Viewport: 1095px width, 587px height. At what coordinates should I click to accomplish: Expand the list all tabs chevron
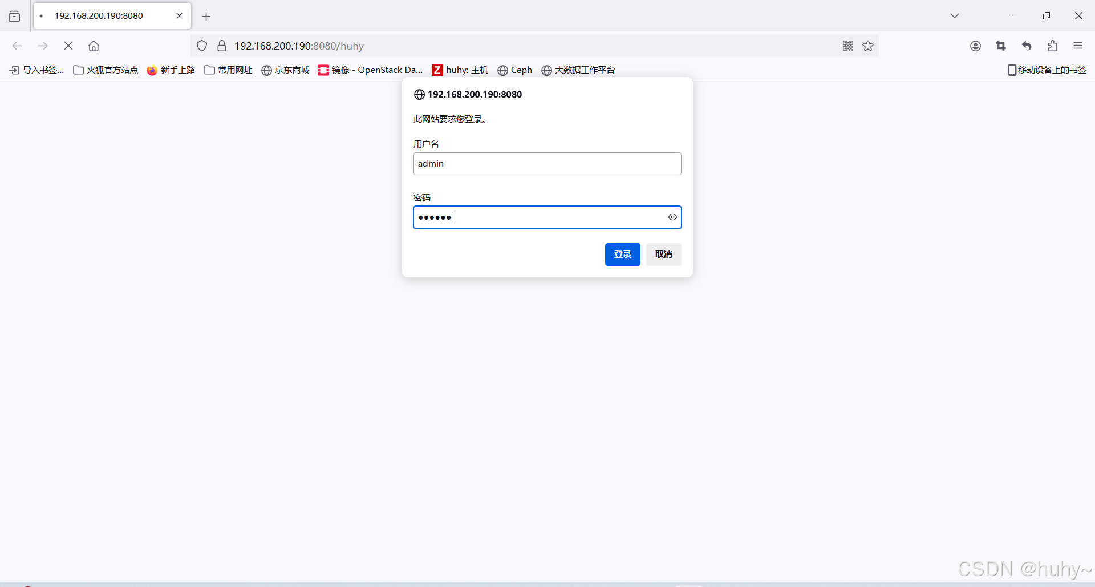pos(955,16)
